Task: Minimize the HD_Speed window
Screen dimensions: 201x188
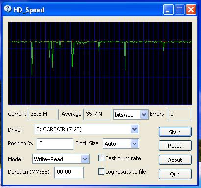Action: [168, 10]
